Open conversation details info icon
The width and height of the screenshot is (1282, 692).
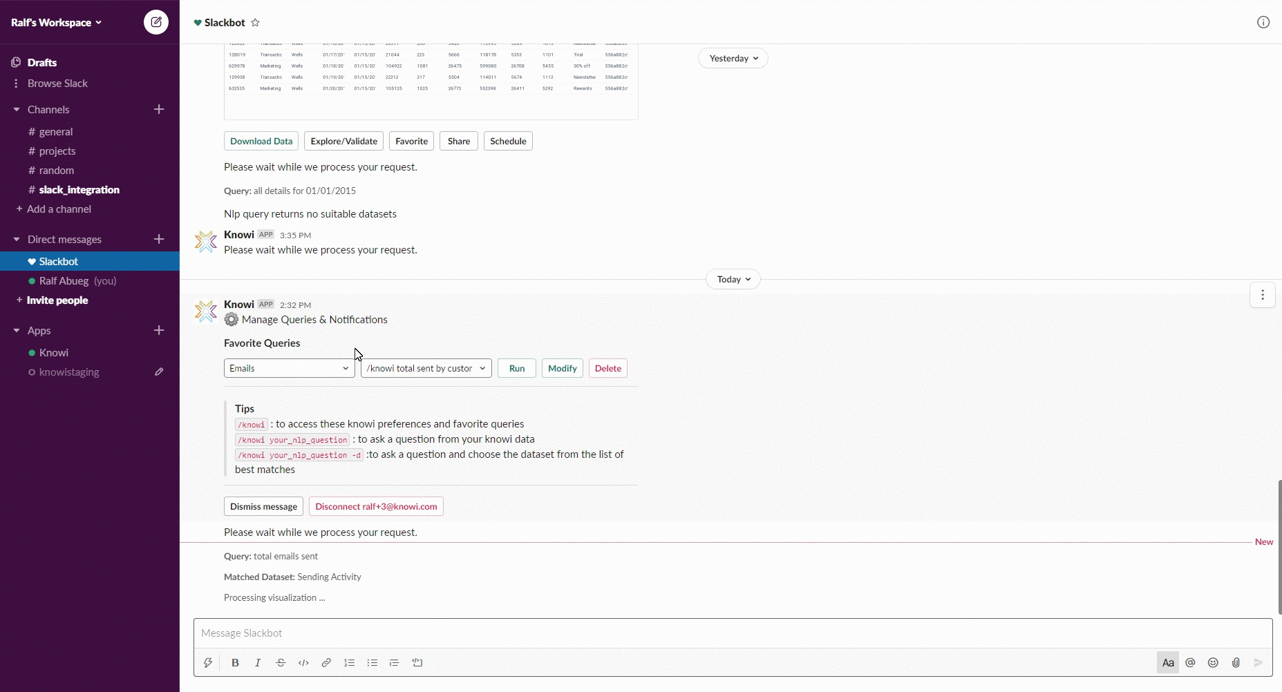[x=1263, y=22]
